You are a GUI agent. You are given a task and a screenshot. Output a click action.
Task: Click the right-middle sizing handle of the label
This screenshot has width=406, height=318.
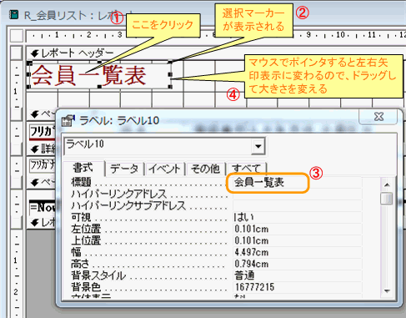(x=170, y=74)
